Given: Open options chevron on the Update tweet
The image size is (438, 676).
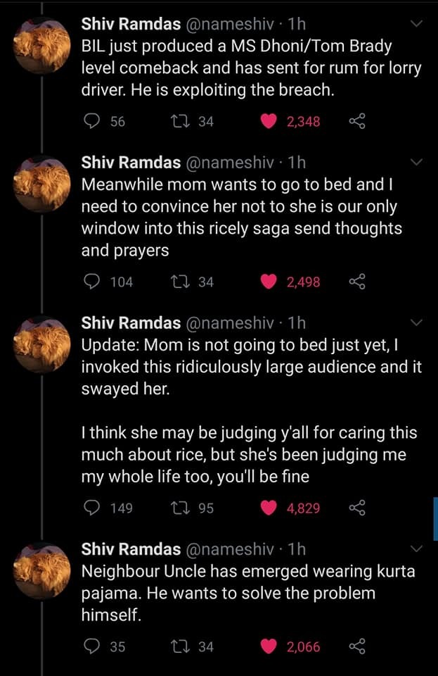Looking at the screenshot, I should click(x=417, y=323).
